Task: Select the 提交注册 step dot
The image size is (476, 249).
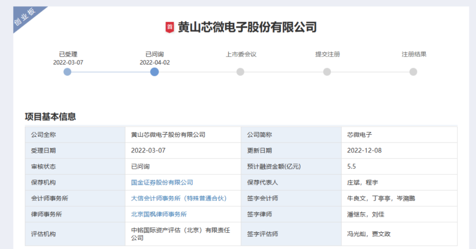Action: pos(327,72)
